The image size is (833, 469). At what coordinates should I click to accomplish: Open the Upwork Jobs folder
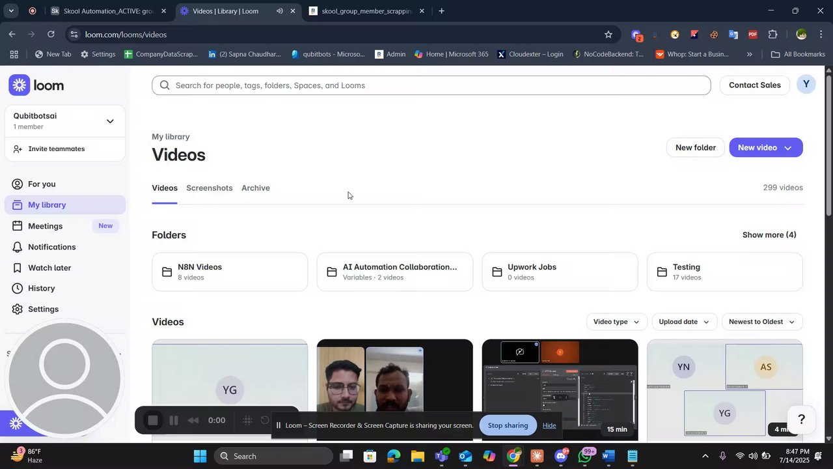tap(560, 272)
